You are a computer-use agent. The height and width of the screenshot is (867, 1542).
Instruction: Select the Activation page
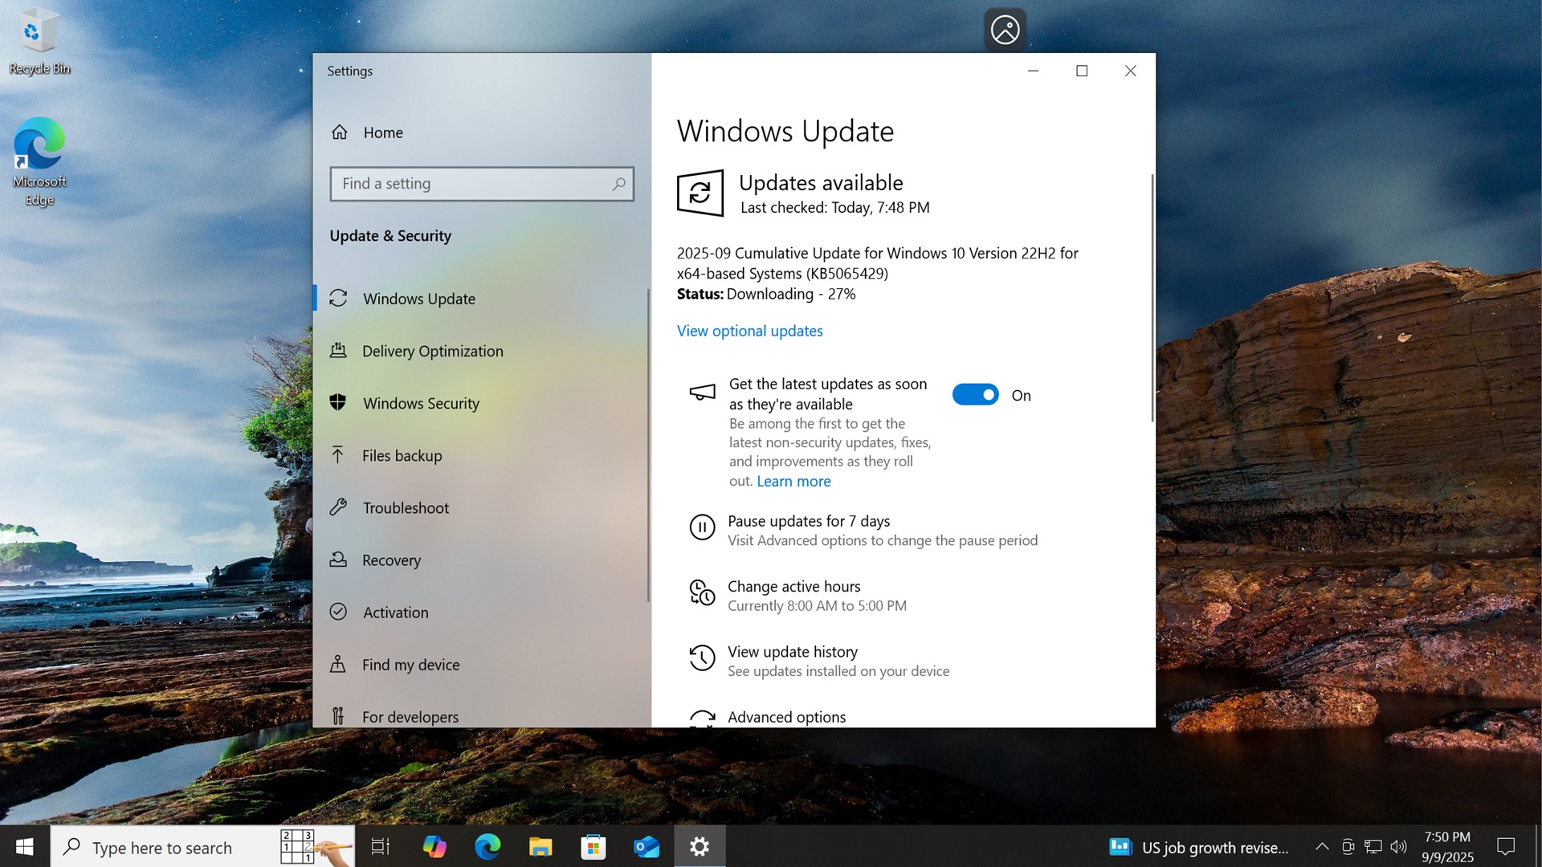pyautogui.click(x=394, y=612)
